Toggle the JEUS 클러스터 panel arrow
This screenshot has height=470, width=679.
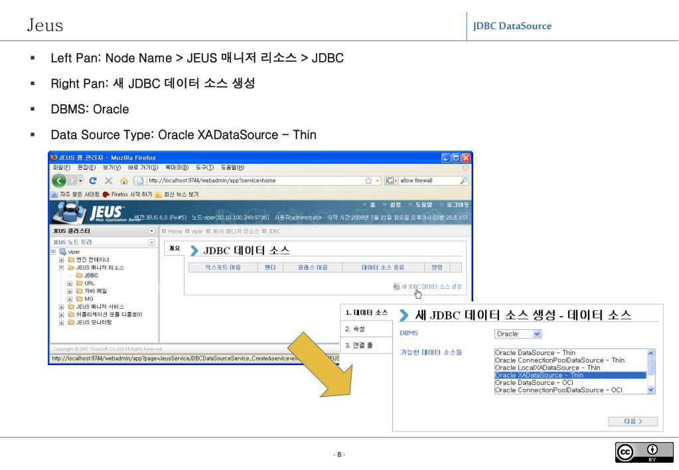click(x=151, y=231)
